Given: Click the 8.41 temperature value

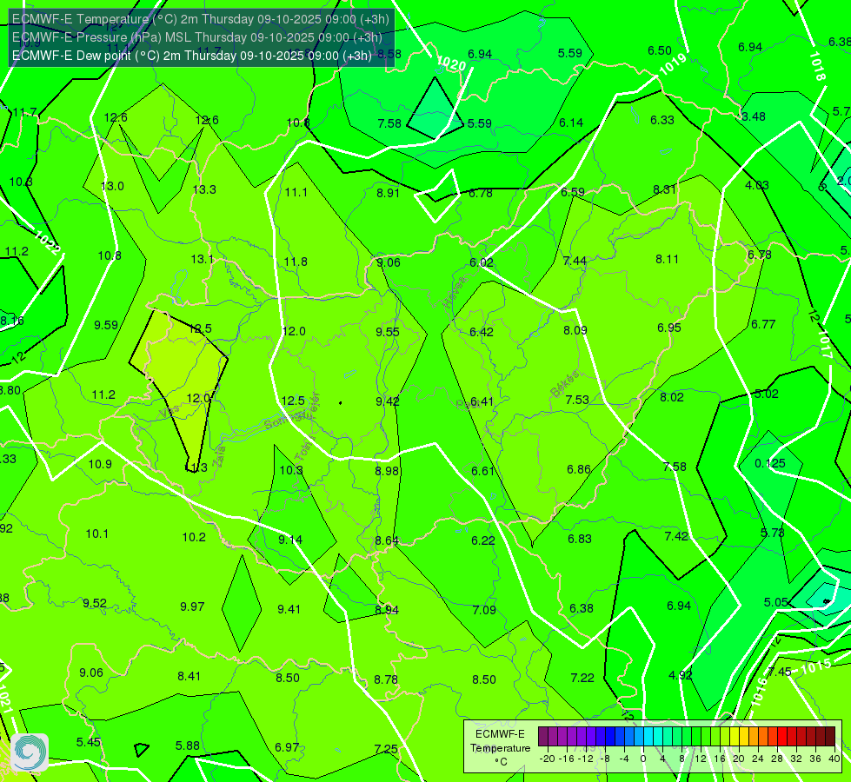Looking at the screenshot, I should [189, 676].
